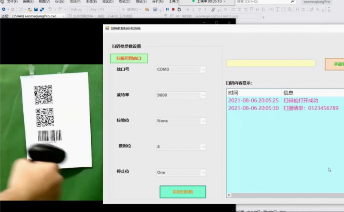Click the Restart debugging icon
Viewport: 344px width, 212px height.
[179, 9]
